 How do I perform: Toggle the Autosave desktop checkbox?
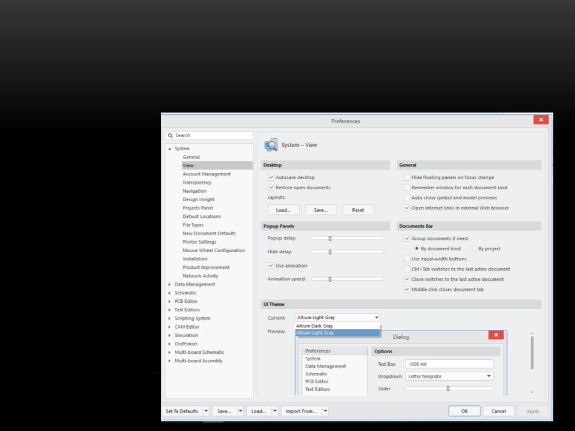click(271, 177)
